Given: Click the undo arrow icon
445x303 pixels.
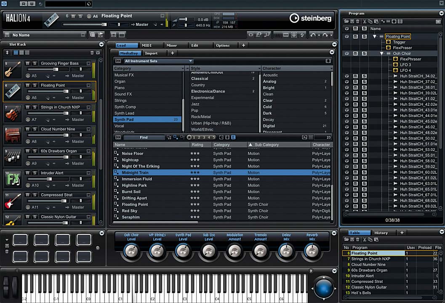Looking at the screenshot, I should tap(313, 35).
